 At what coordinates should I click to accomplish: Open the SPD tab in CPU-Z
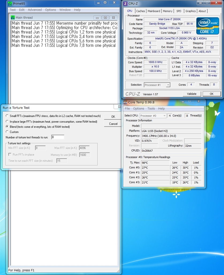point(179,11)
